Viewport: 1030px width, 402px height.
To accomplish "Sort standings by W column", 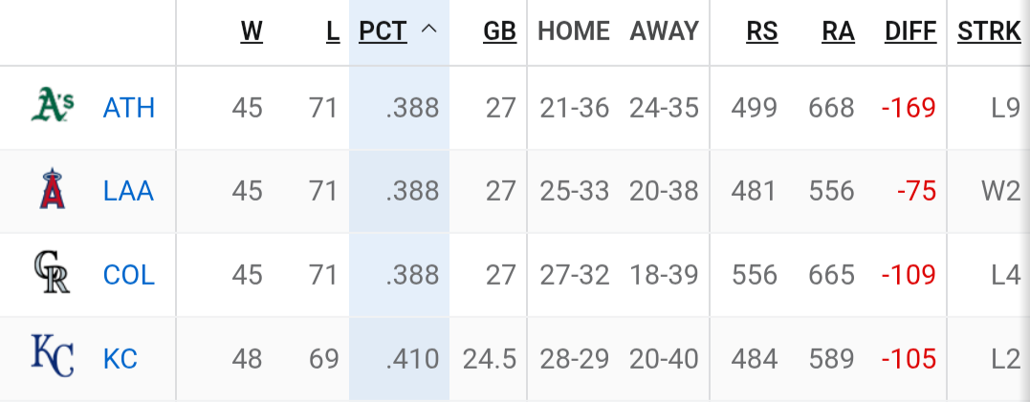I will [x=252, y=31].
